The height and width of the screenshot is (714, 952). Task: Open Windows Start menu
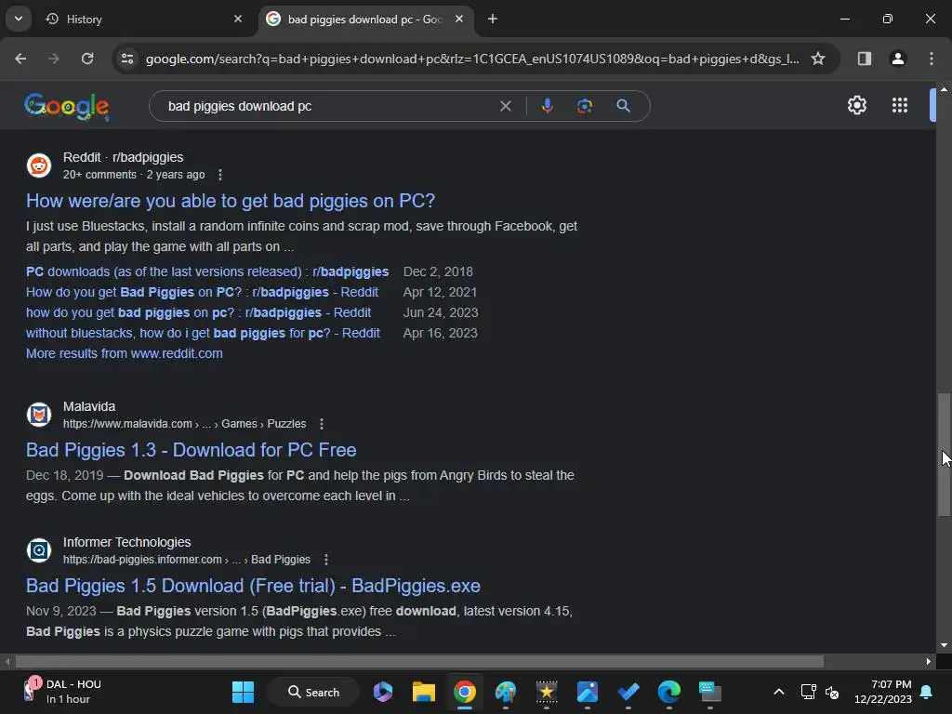click(x=243, y=692)
